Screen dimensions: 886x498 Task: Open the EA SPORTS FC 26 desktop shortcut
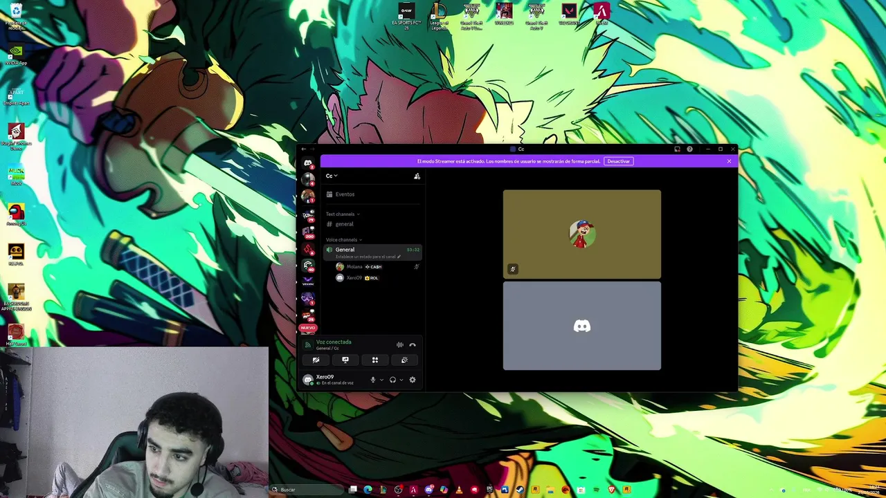tap(406, 16)
